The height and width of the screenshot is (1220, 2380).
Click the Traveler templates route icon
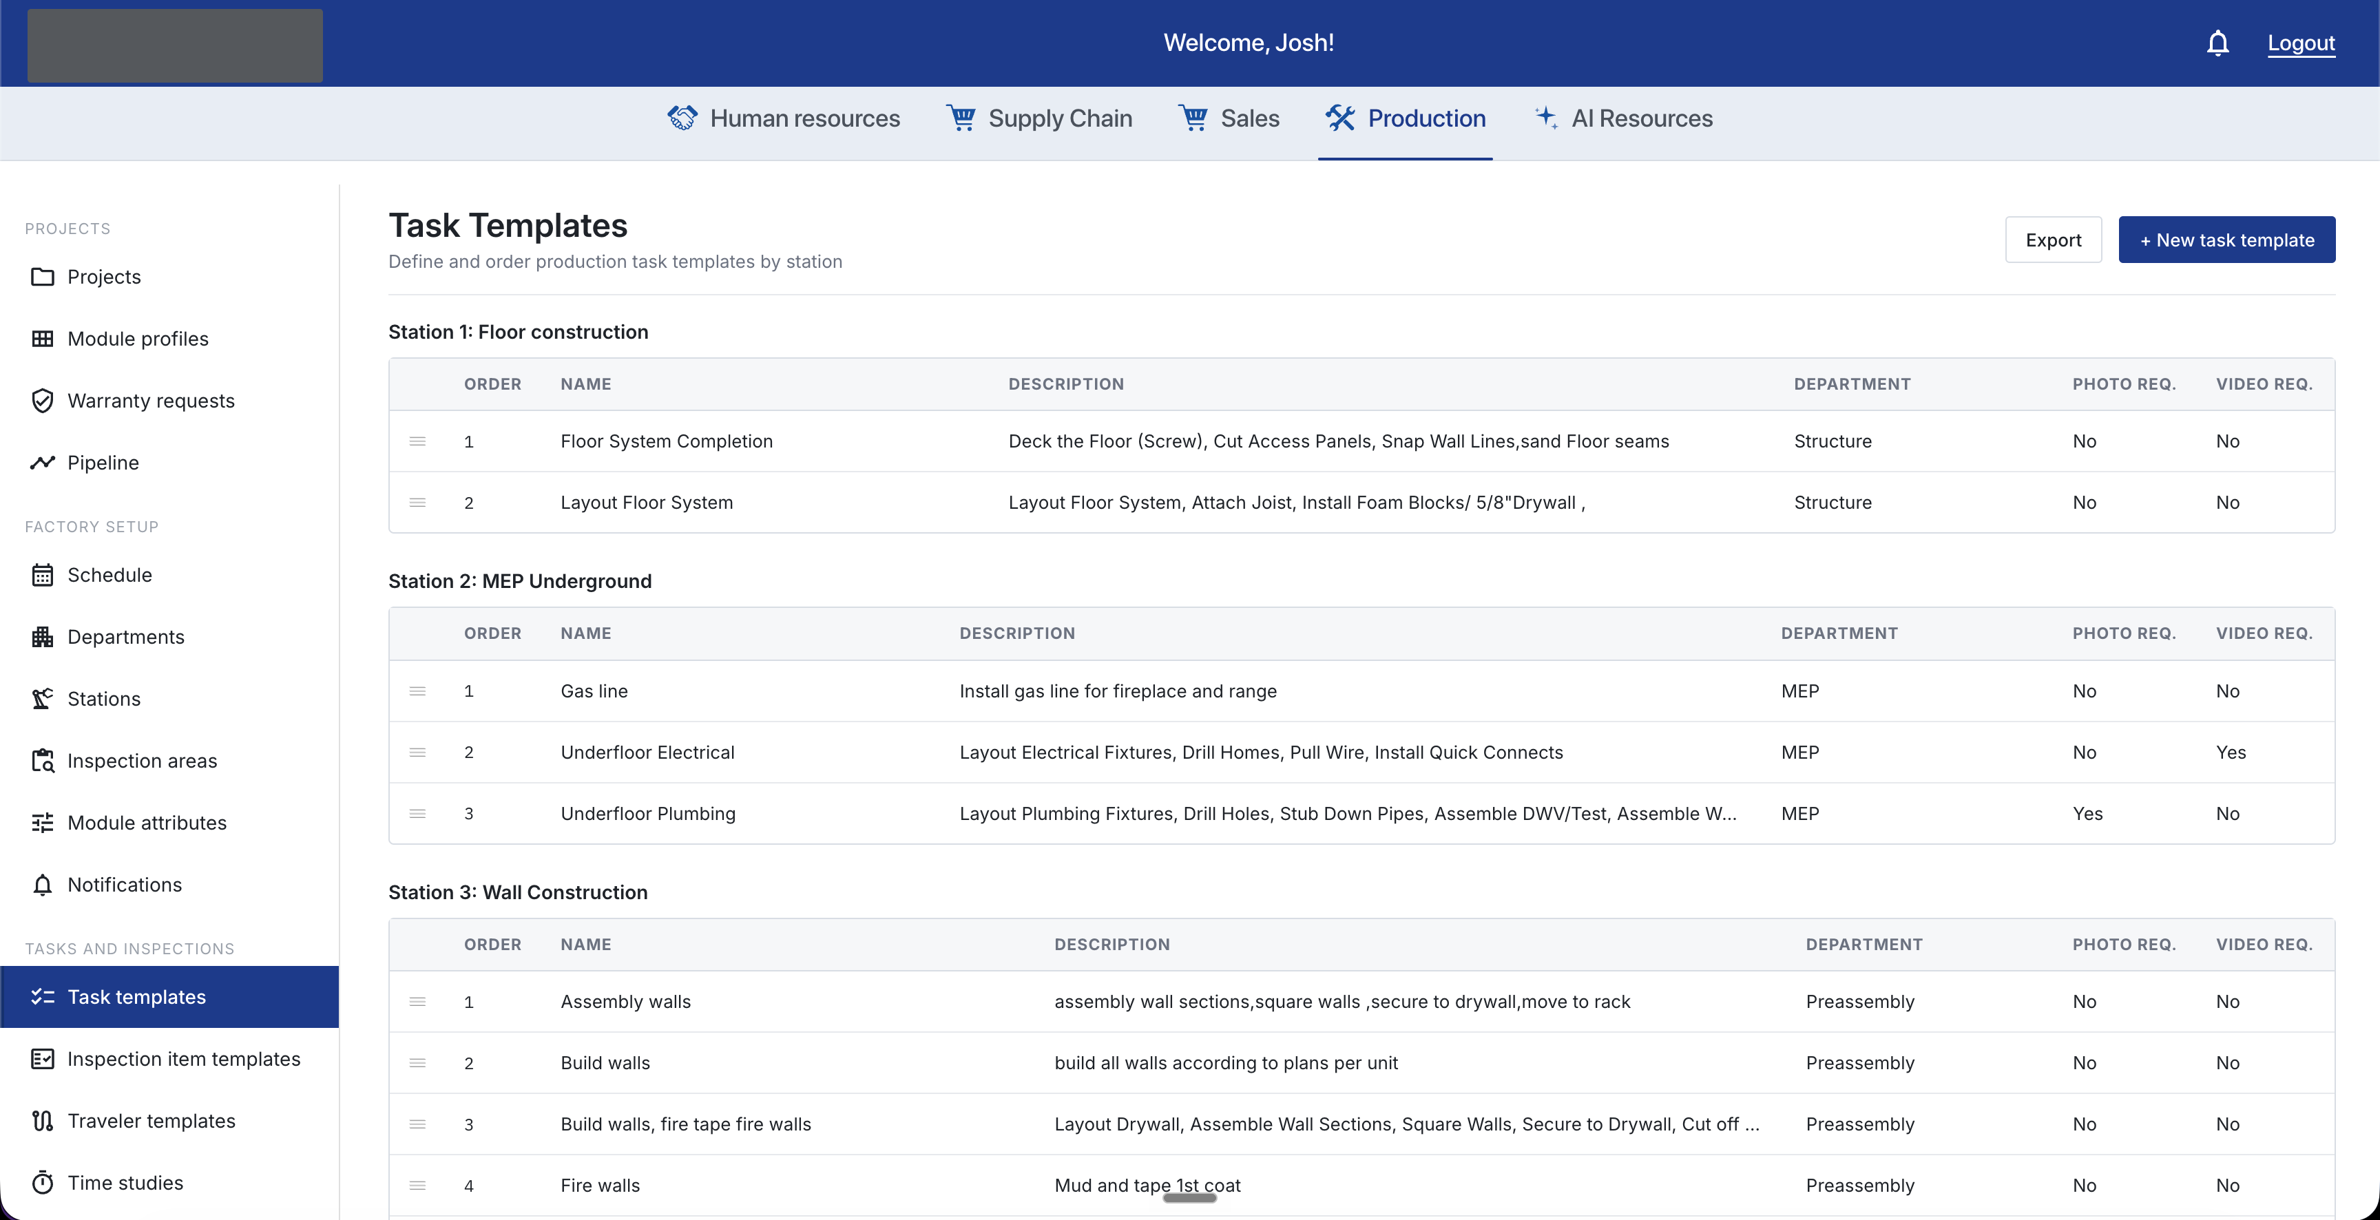tap(43, 1120)
